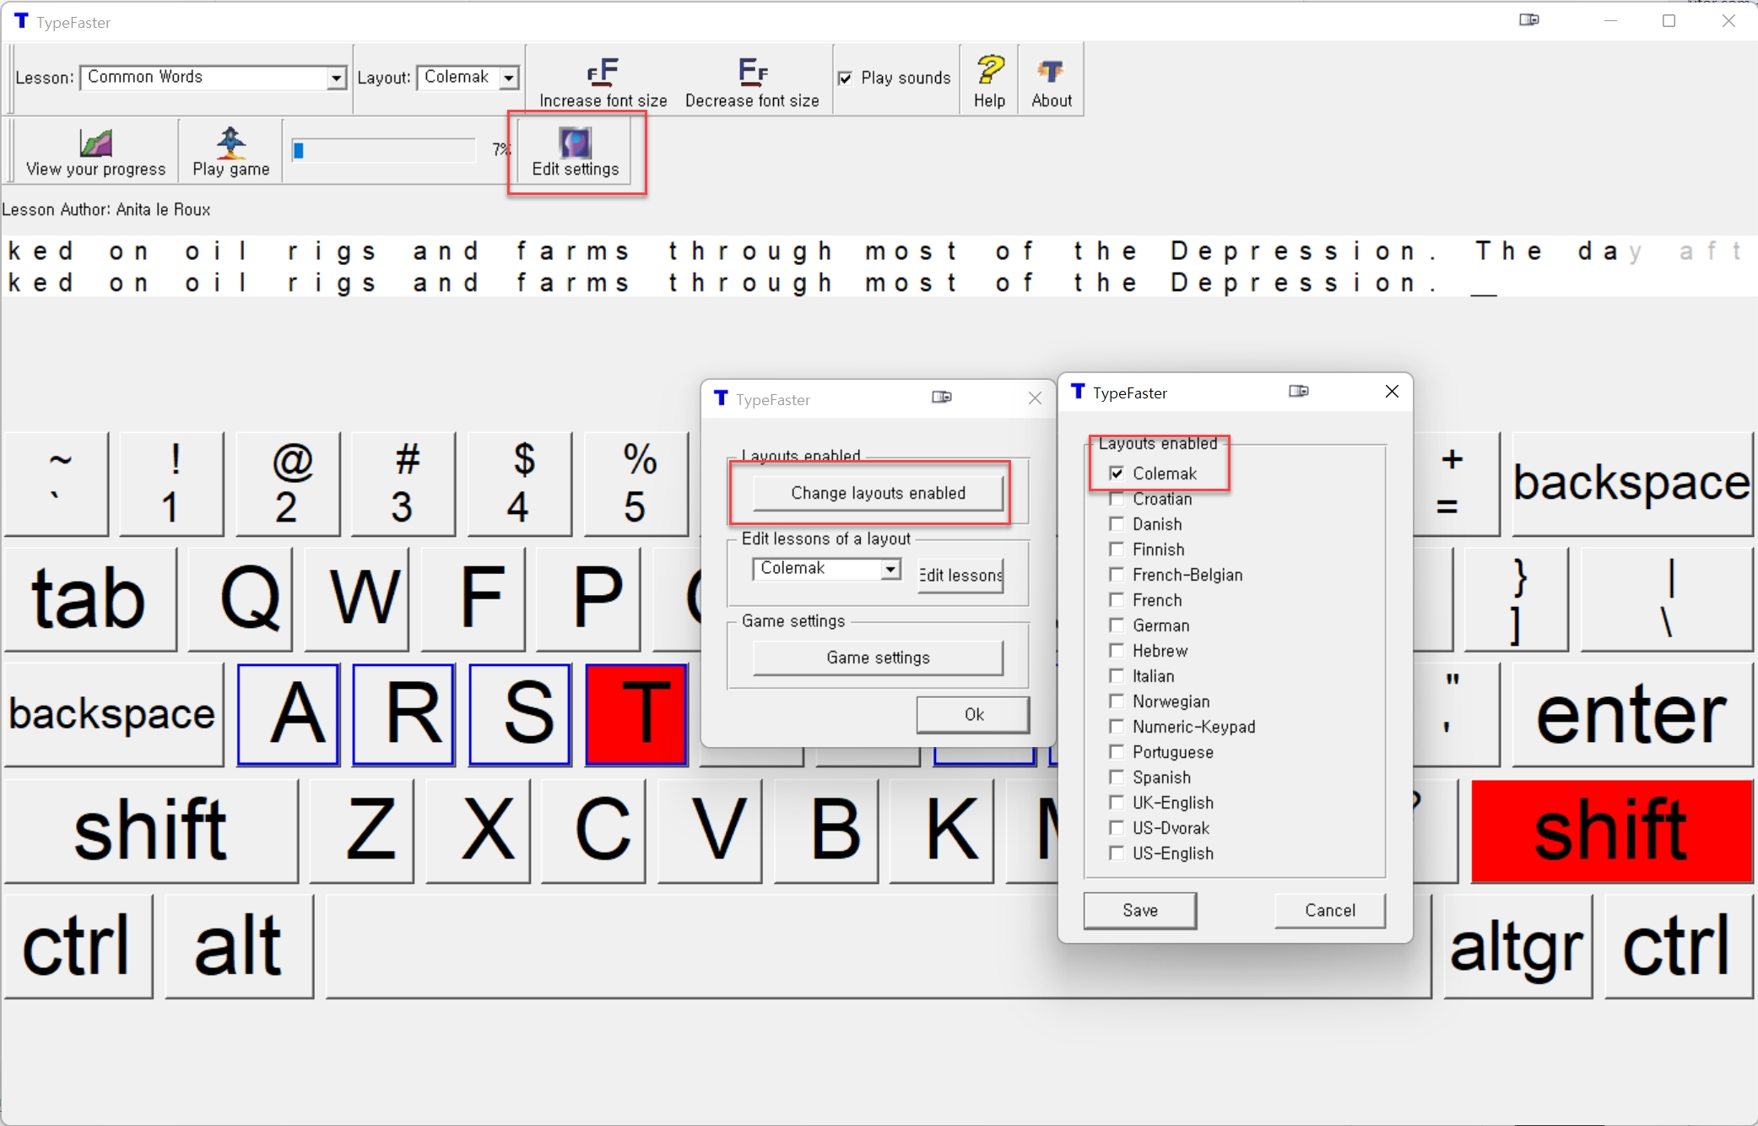1758x1126 pixels.
Task: Click the Increase font size icon
Action: pyautogui.click(x=603, y=73)
